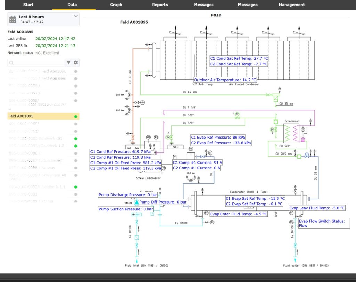
Task: Select the Totalschaden list entry
Action: [x=43, y=161]
